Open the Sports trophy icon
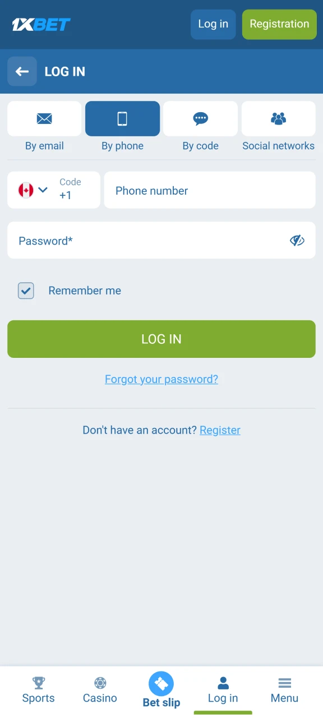323x718 pixels. pos(38,683)
